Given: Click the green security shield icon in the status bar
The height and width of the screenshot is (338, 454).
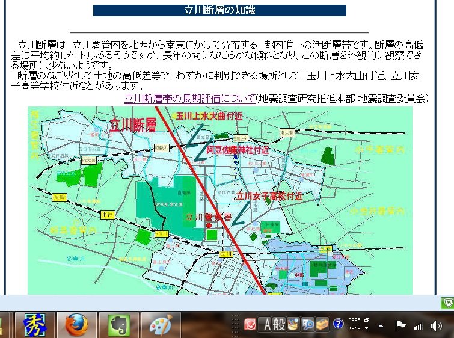Looking at the screenshot, I should tap(447, 303).
